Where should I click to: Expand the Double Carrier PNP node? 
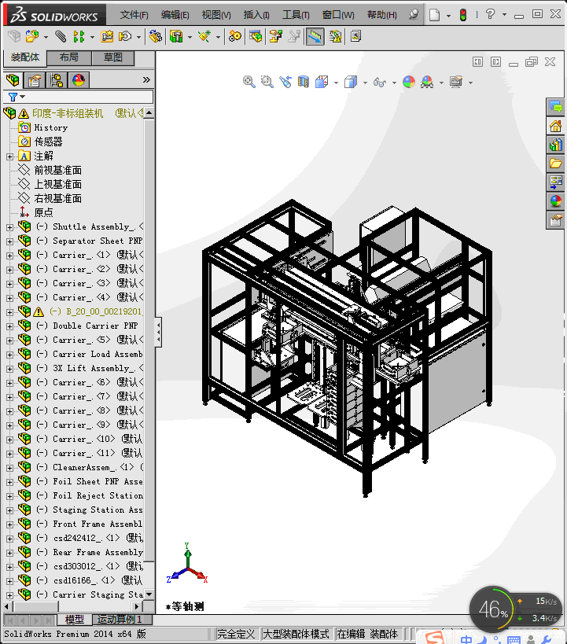click(9, 326)
